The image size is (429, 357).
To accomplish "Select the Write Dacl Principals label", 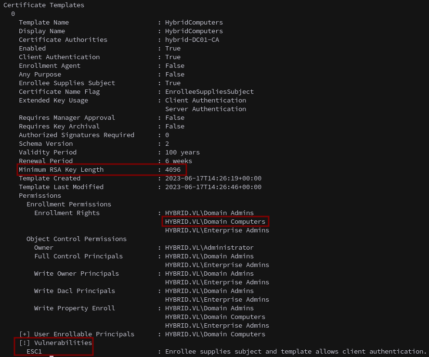I will (x=75, y=291).
